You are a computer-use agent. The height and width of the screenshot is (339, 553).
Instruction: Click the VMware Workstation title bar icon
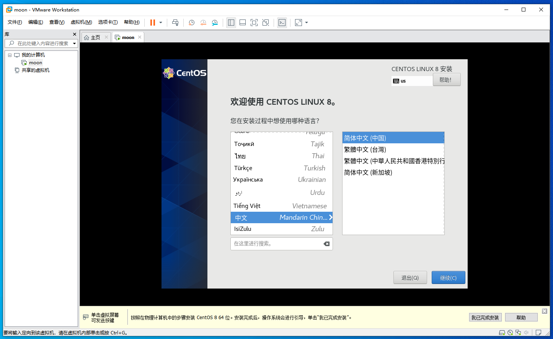(9, 10)
